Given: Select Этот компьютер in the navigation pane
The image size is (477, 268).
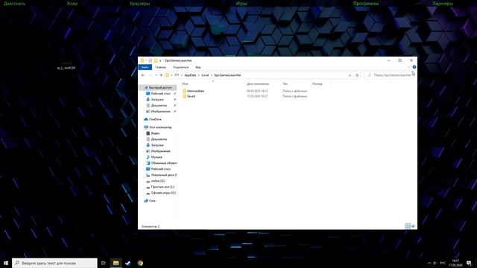Looking at the screenshot, I should [160, 127].
